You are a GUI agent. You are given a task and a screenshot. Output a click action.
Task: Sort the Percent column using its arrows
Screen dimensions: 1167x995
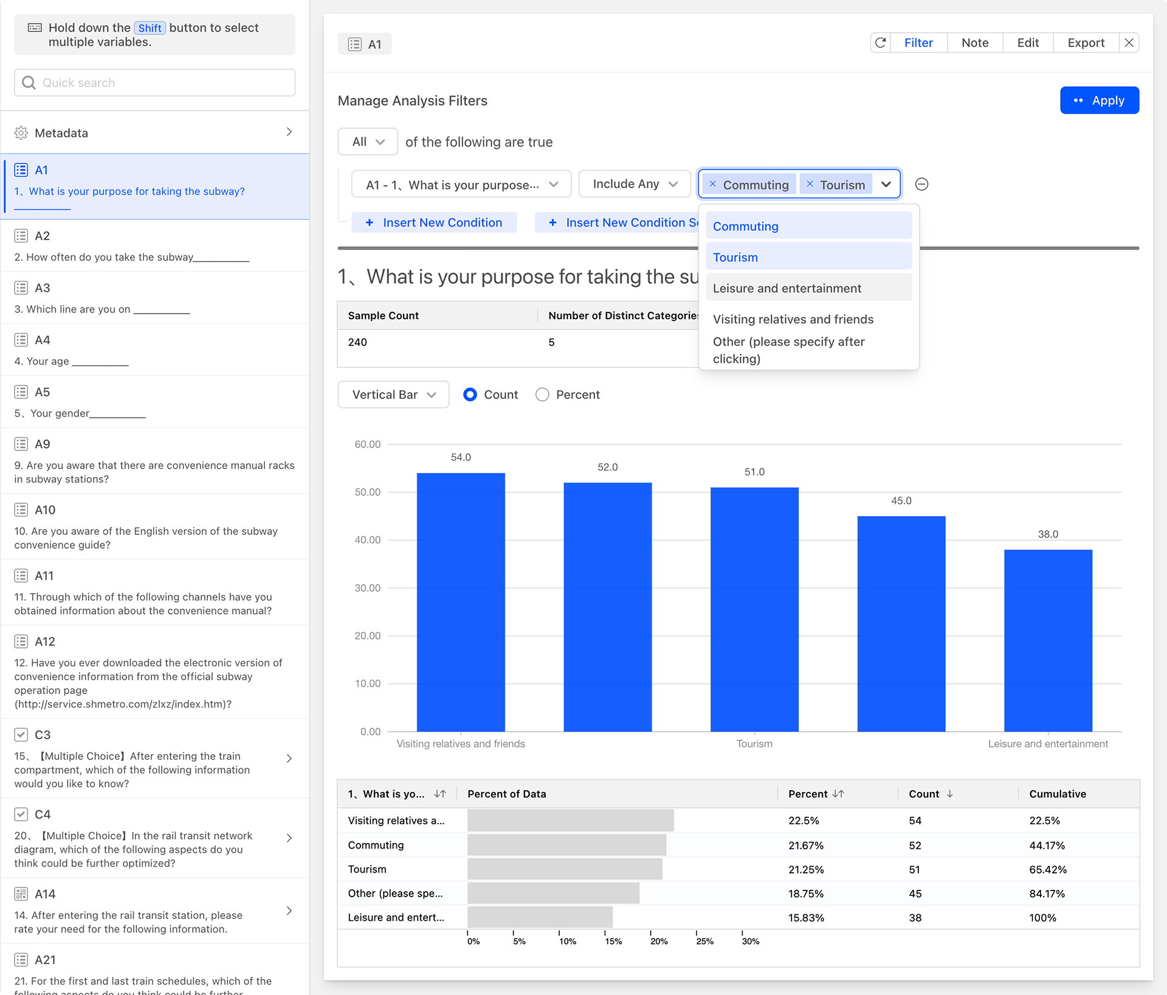click(838, 794)
